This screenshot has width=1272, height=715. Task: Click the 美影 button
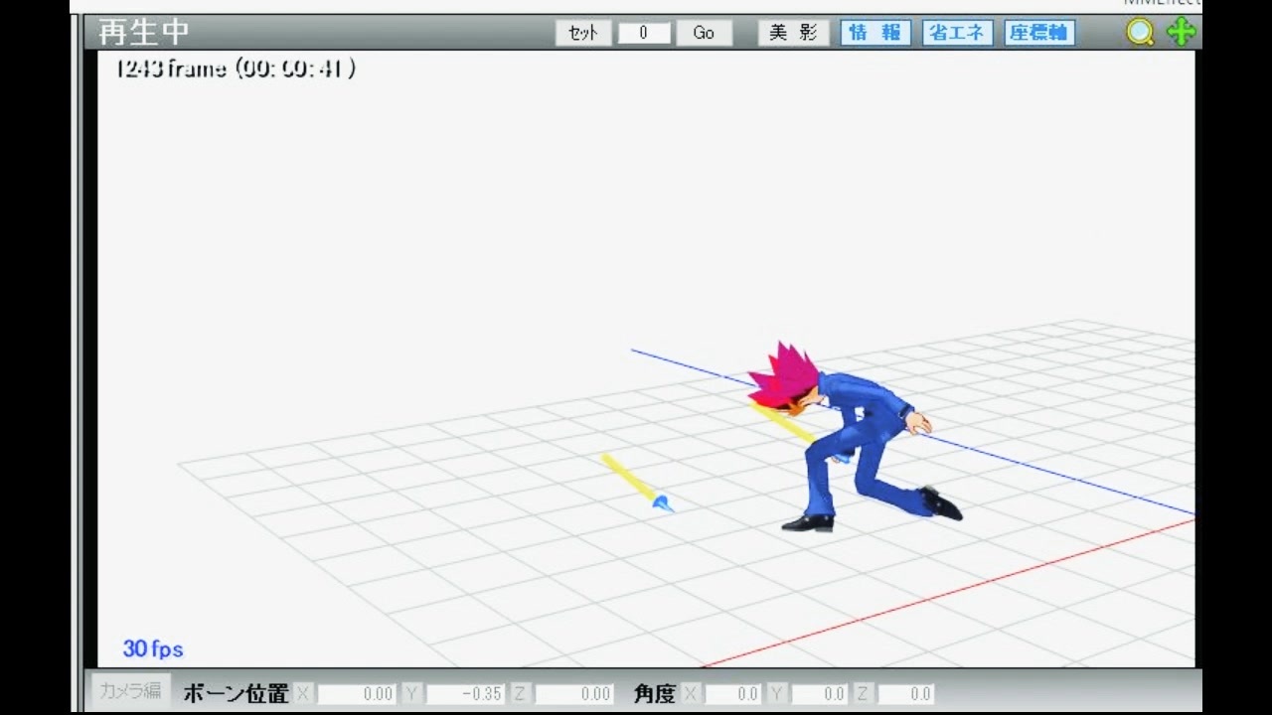(793, 33)
